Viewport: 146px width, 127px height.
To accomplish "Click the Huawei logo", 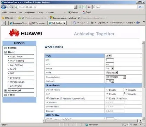I will (x=25, y=33).
